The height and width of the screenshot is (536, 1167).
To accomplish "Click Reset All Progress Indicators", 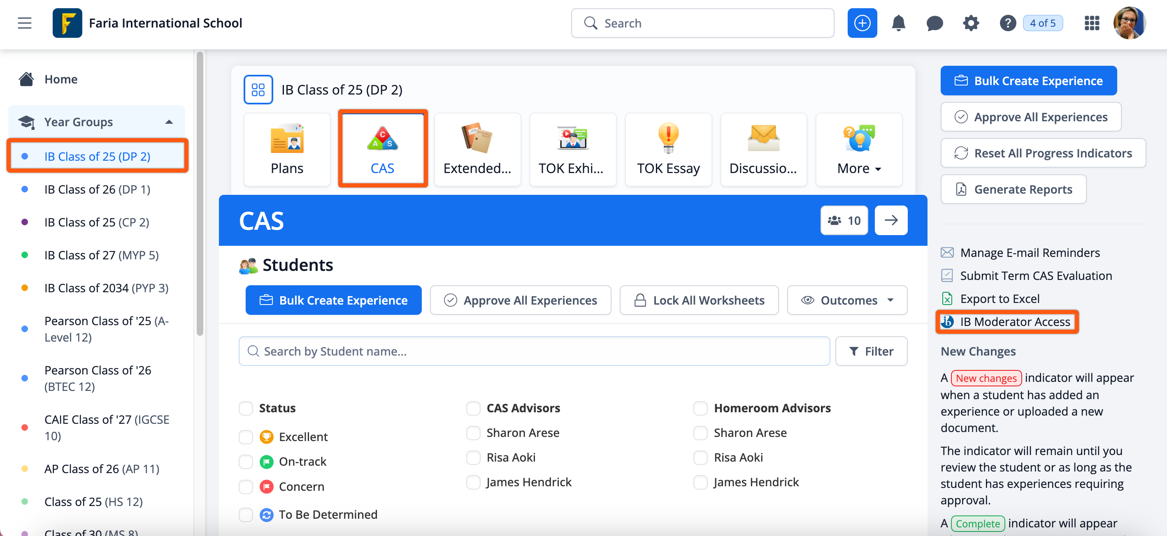I will click(x=1043, y=153).
